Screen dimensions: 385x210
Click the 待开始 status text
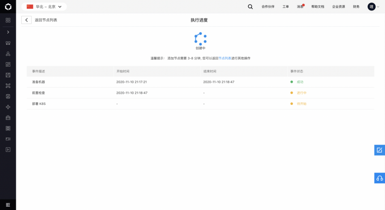(302, 104)
